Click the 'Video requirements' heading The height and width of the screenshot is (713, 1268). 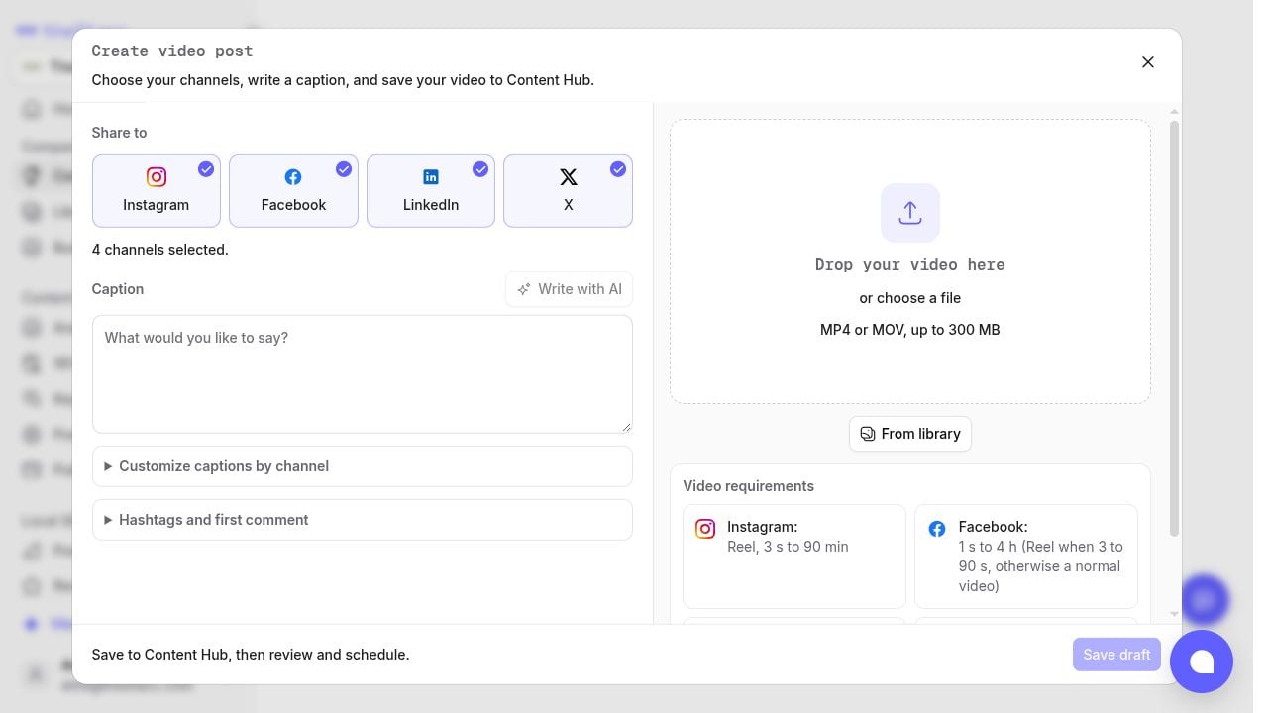749,486
